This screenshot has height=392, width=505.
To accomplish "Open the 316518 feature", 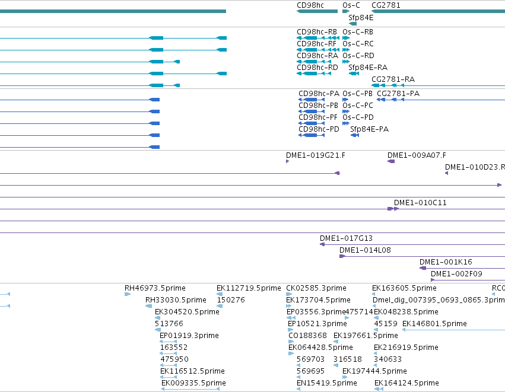I will pyautogui.click(x=348, y=360).
